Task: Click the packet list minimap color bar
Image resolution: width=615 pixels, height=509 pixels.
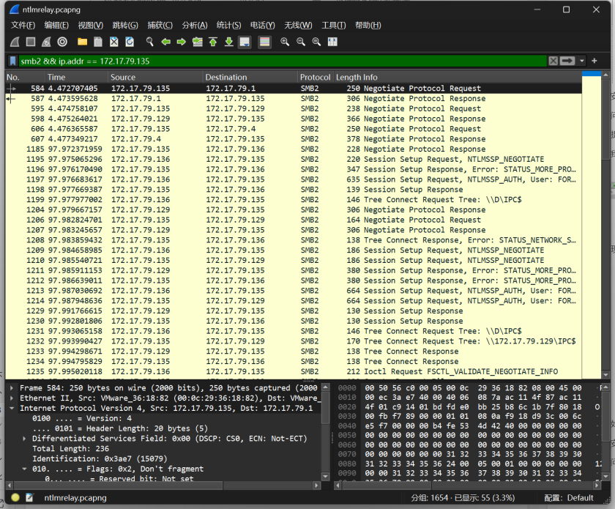Action: 592,220
